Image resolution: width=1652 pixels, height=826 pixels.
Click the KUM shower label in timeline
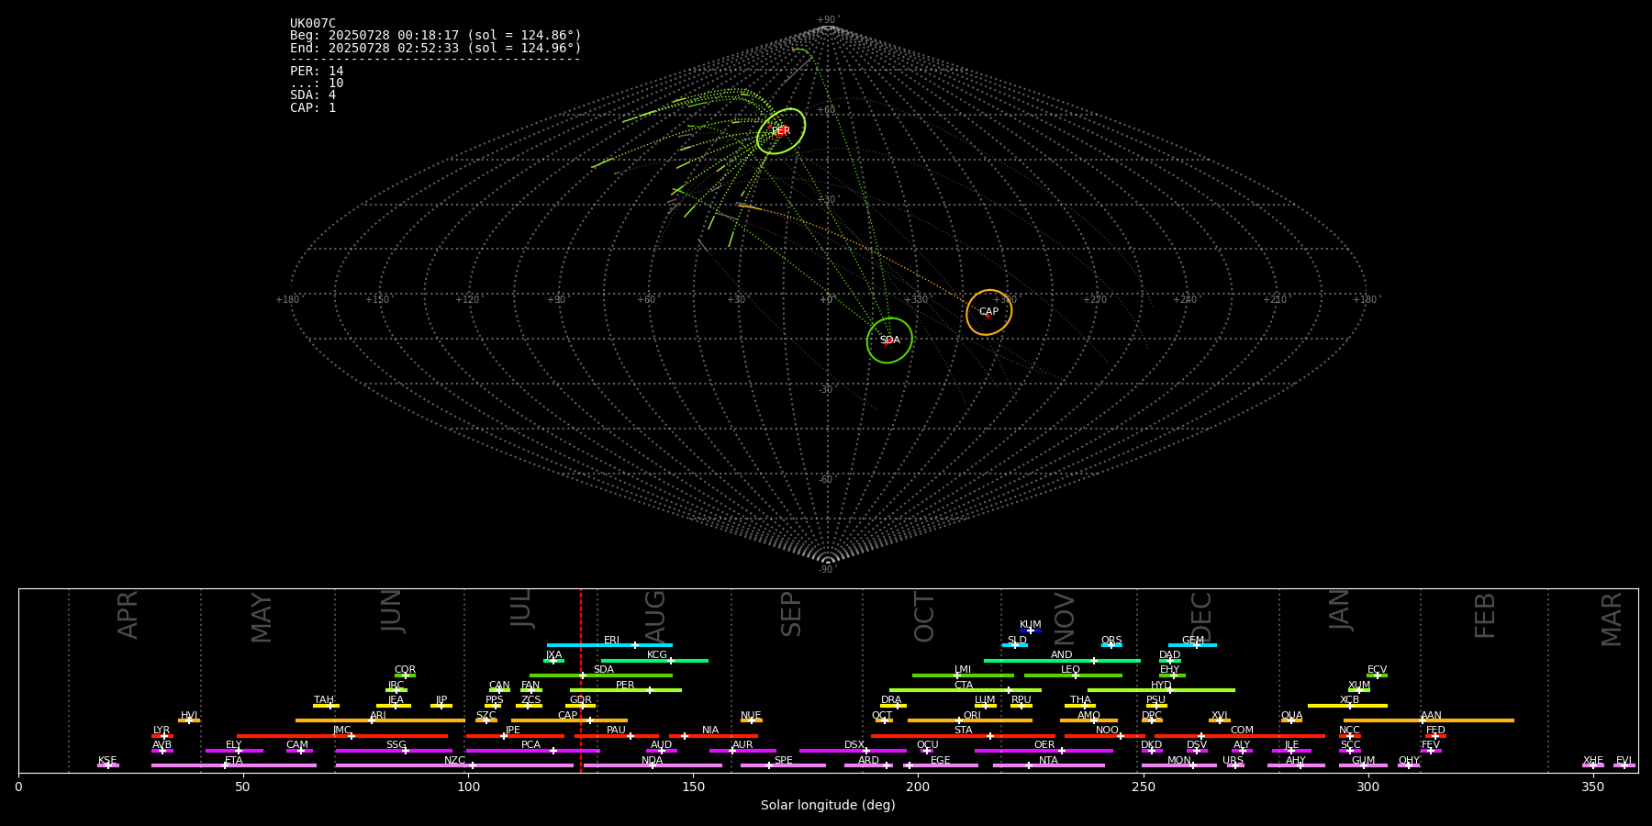1031,625
